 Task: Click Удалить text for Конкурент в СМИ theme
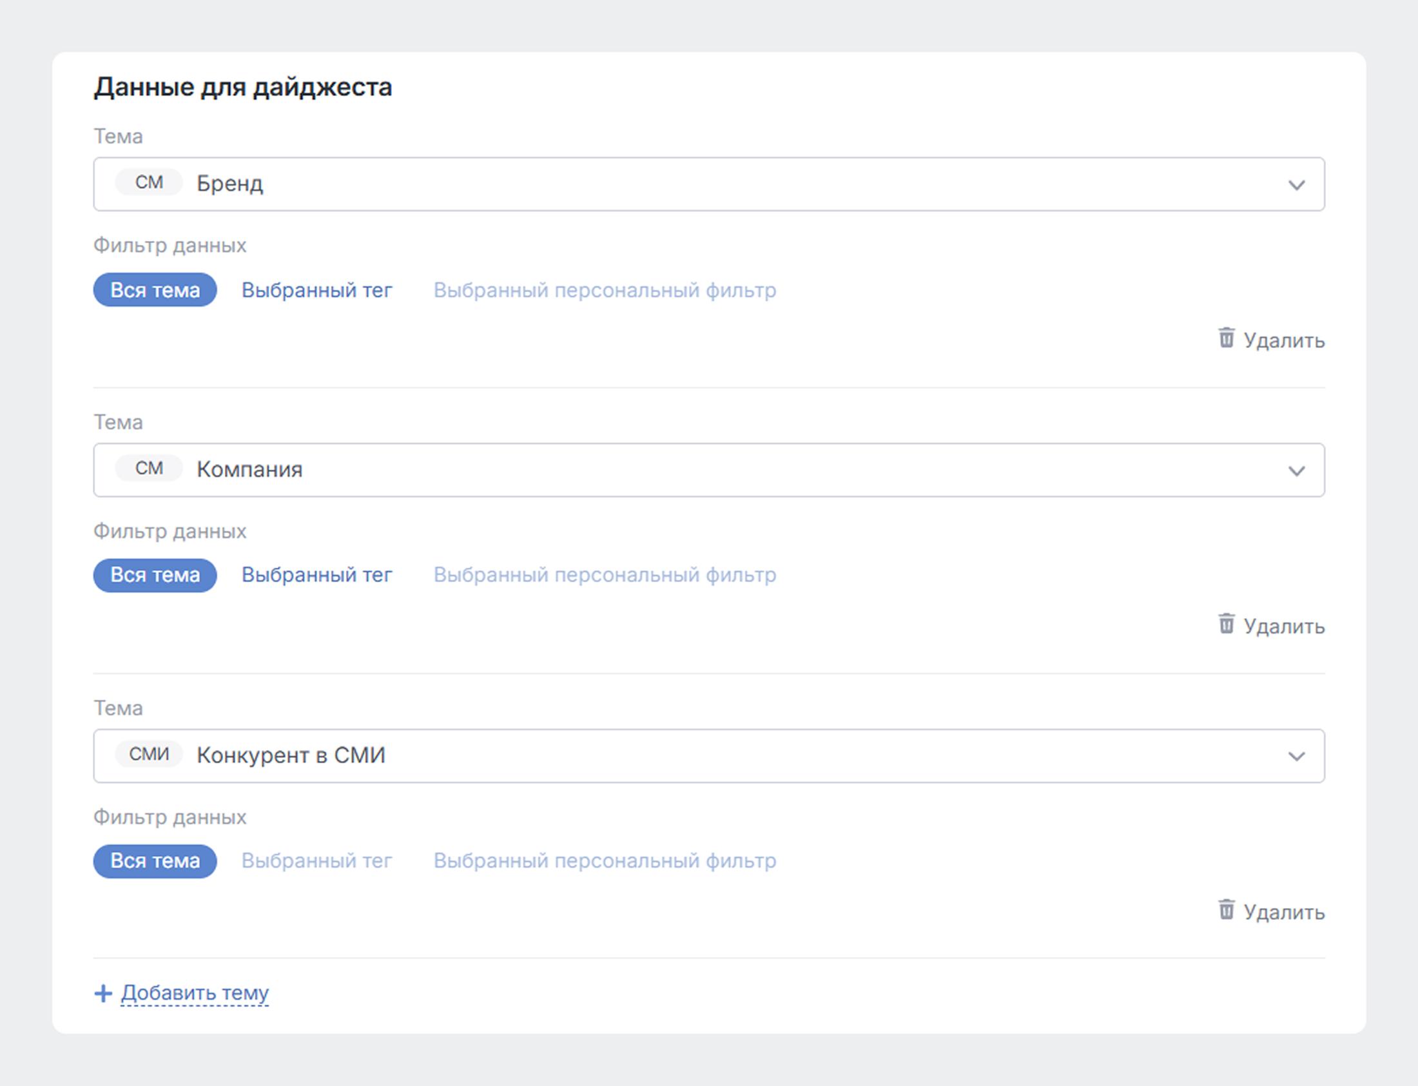(1284, 912)
